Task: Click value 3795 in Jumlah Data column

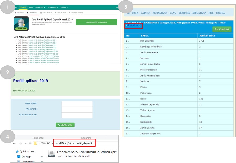Action: pyautogui.click(x=202, y=41)
